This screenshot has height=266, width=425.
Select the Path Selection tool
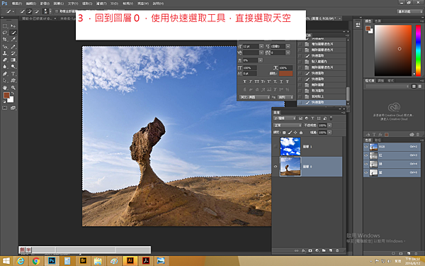(5, 80)
